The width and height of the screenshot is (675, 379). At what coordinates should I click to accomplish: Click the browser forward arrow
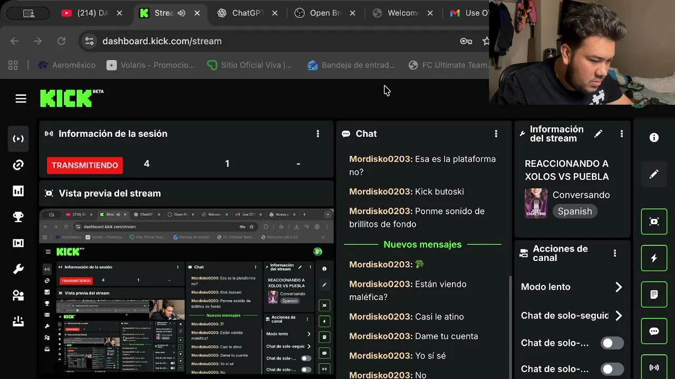tap(37, 41)
